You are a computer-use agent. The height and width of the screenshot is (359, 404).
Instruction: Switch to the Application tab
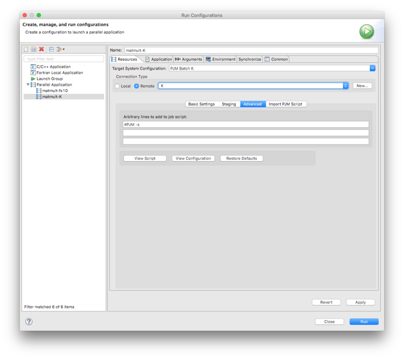(159, 59)
